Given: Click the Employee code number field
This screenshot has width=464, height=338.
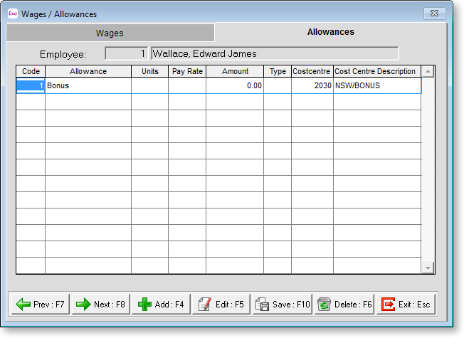Looking at the screenshot, I should pos(127,53).
